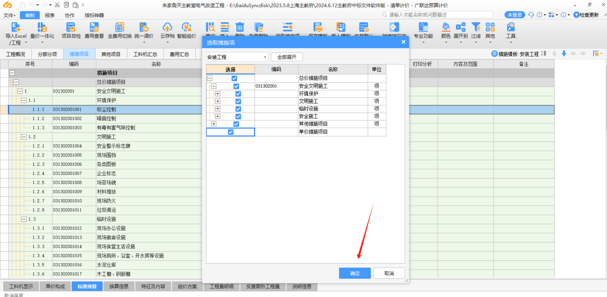607x297 pixels.
Task: Switch to the 单价构成 bottom tab
Action: pos(55,286)
